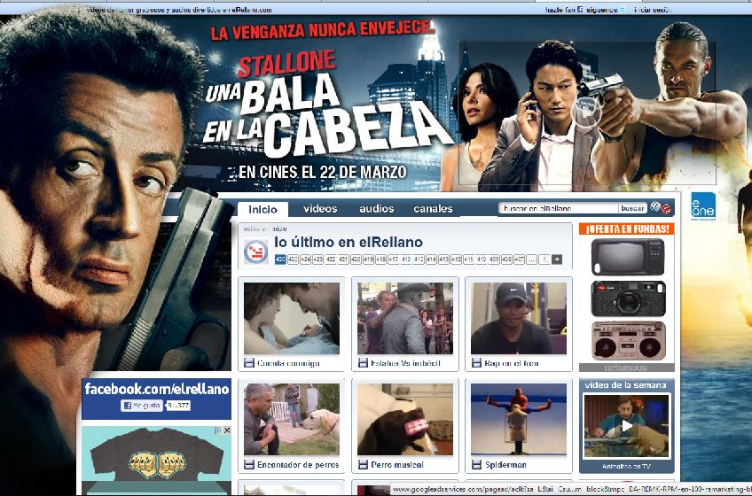Click the red dice icon beside search

[666, 208]
